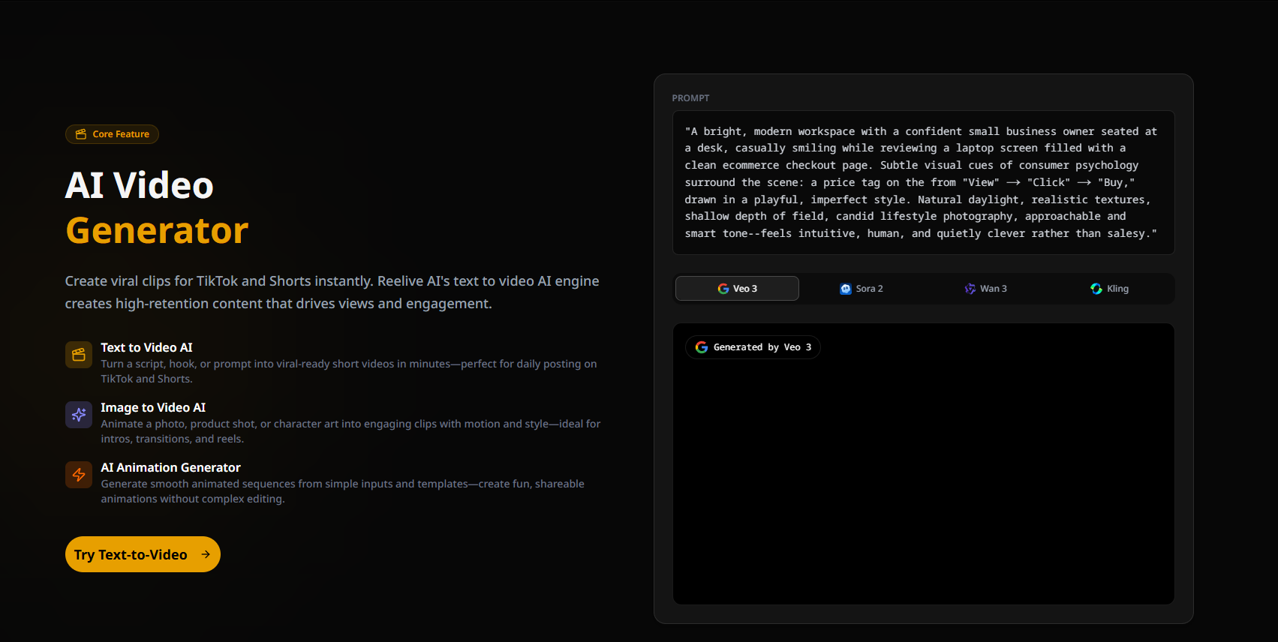Open the Image to Video AI heading
Viewport: 1278px width, 642px height.
tap(153, 407)
